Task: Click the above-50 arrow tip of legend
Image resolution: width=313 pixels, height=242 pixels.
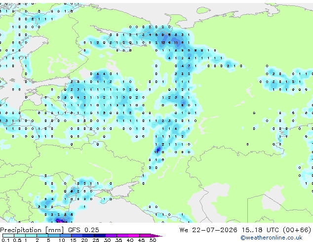Action: (x=156, y=236)
